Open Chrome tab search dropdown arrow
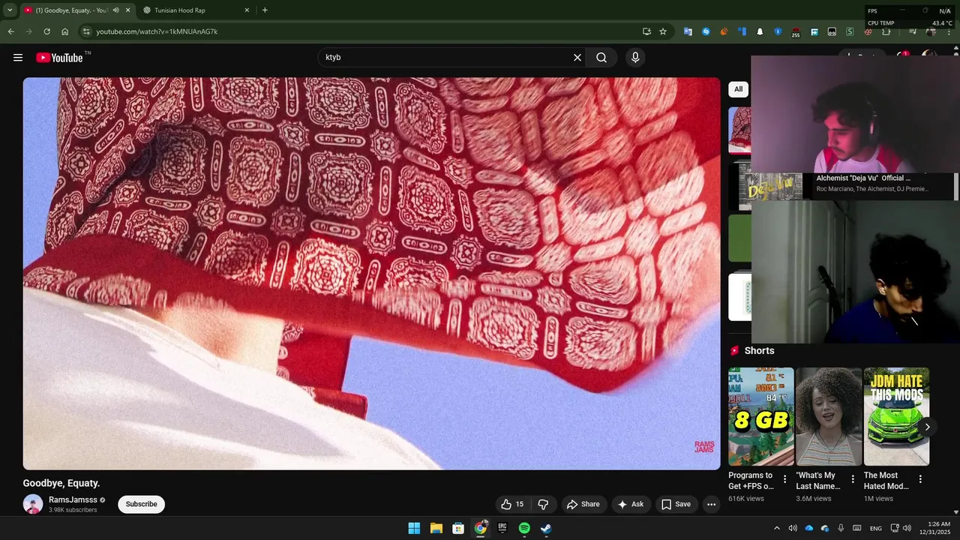 coord(10,10)
